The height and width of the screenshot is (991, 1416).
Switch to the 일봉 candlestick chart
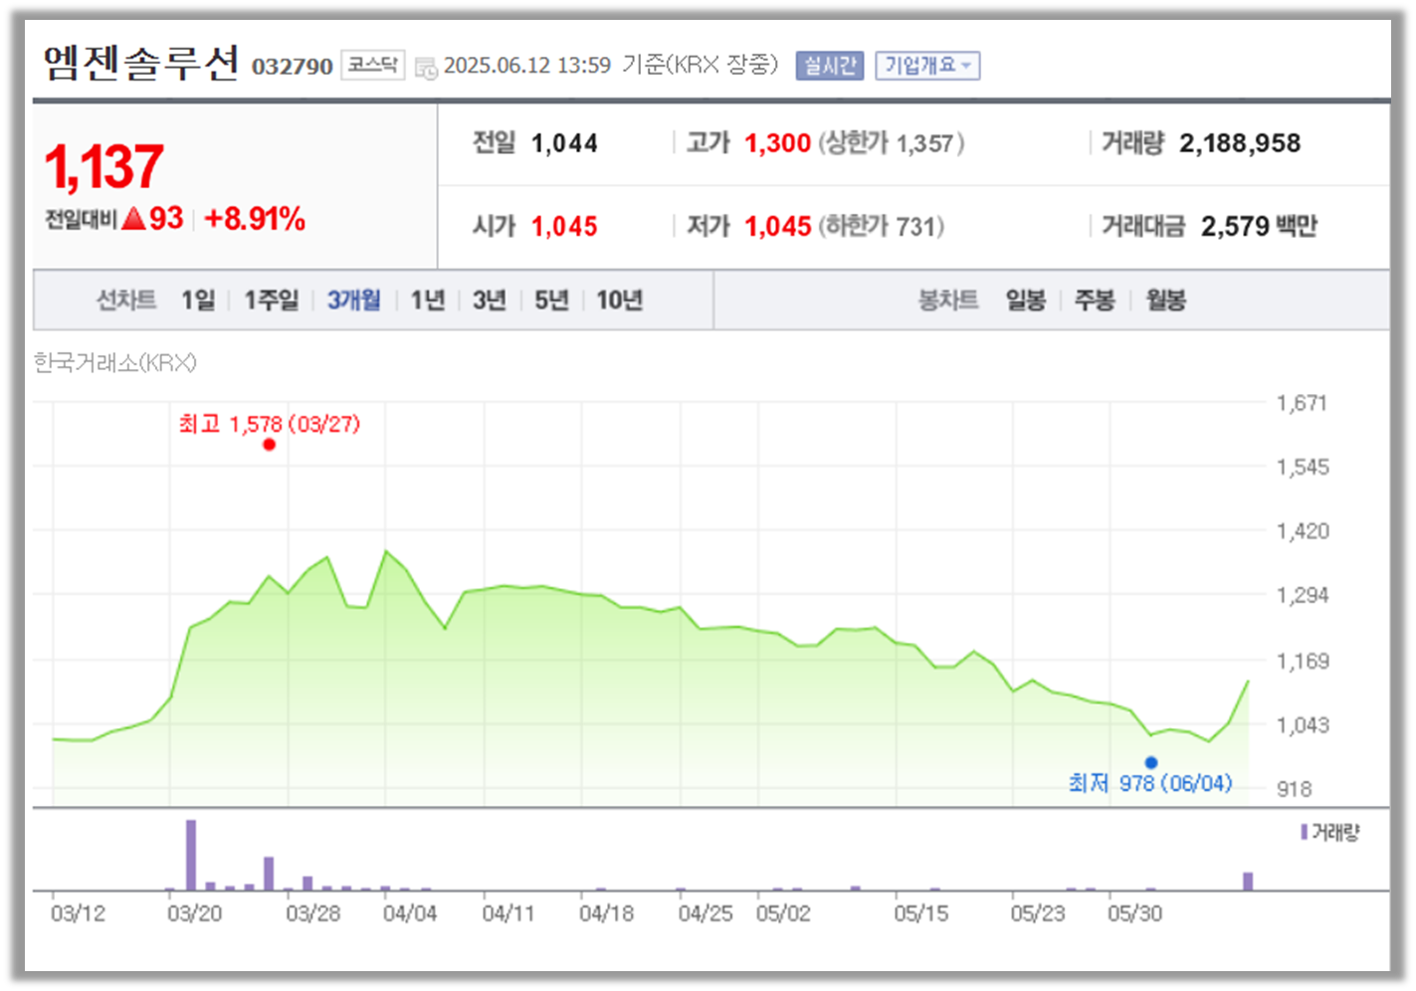pos(1026,299)
